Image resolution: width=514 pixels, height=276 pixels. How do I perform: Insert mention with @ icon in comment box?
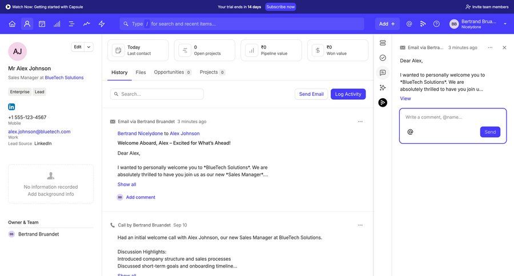click(x=410, y=132)
